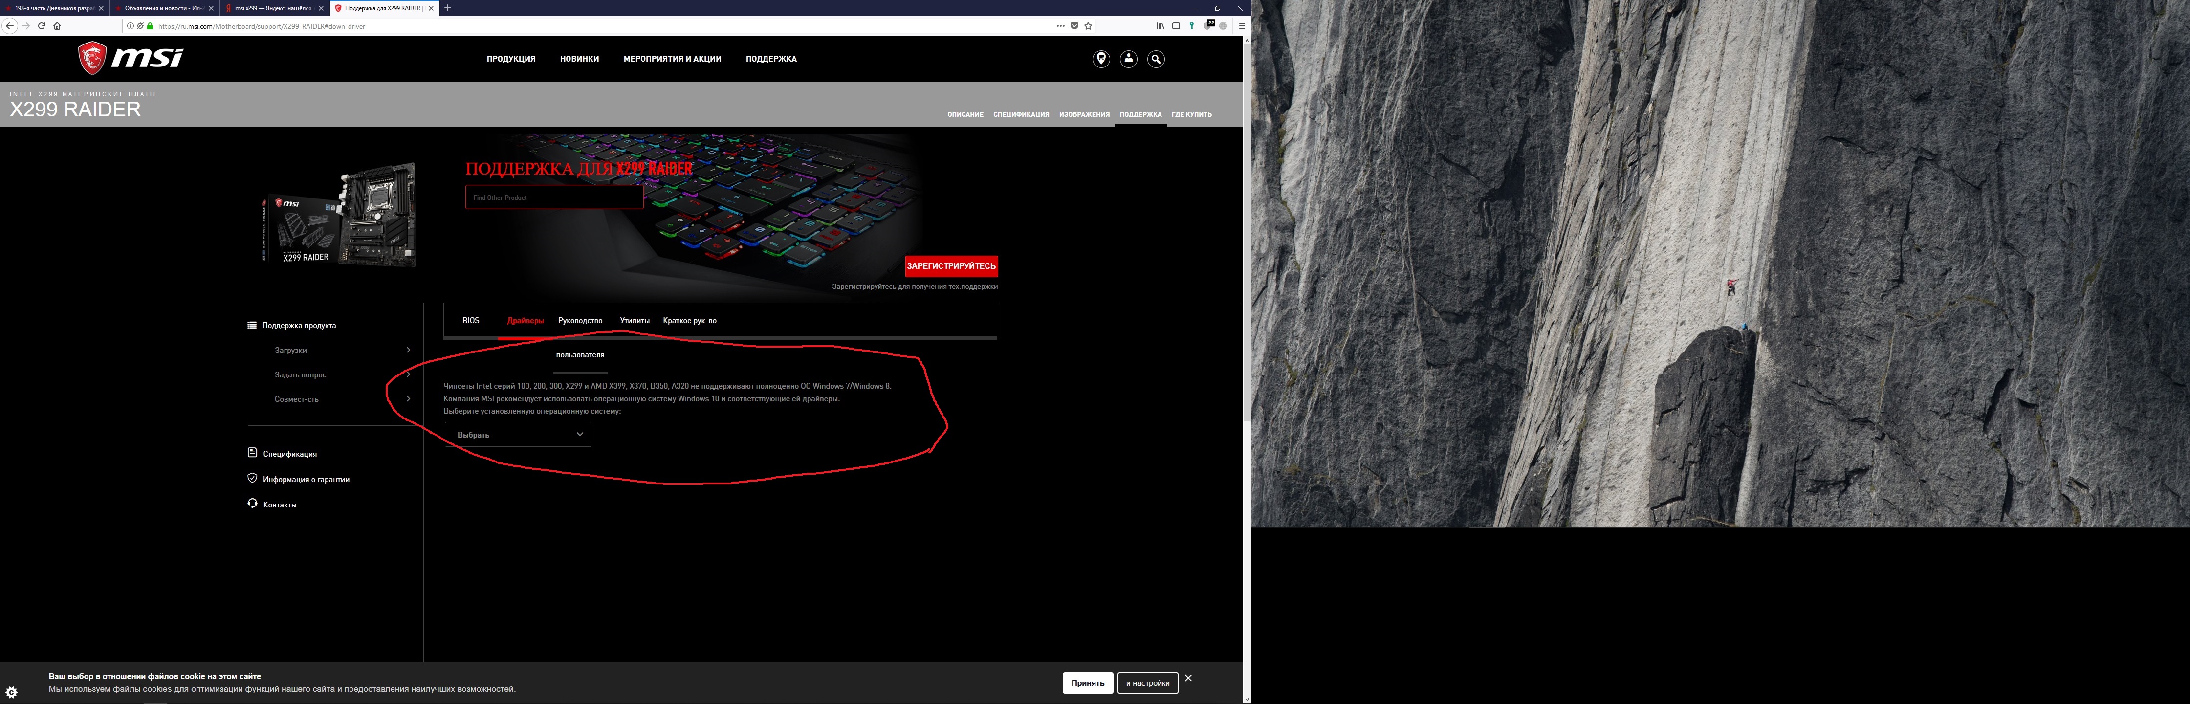Open the Руководство tab

580,321
